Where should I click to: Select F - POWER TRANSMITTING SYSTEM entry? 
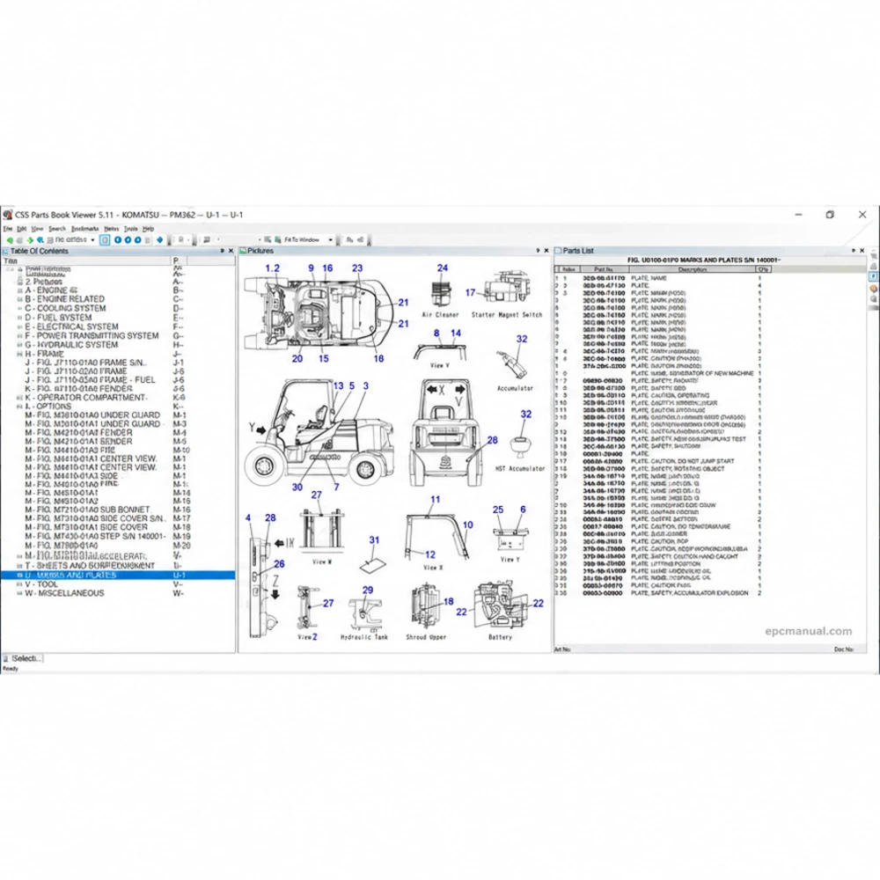point(92,336)
